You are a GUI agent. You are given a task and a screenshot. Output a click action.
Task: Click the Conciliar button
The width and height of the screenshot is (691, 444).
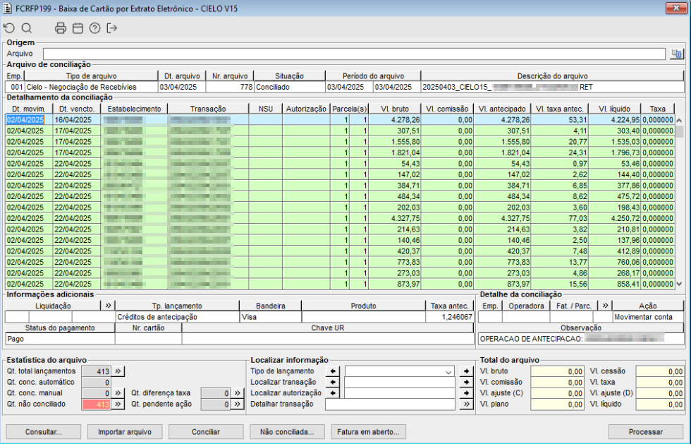pyautogui.click(x=206, y=432)
